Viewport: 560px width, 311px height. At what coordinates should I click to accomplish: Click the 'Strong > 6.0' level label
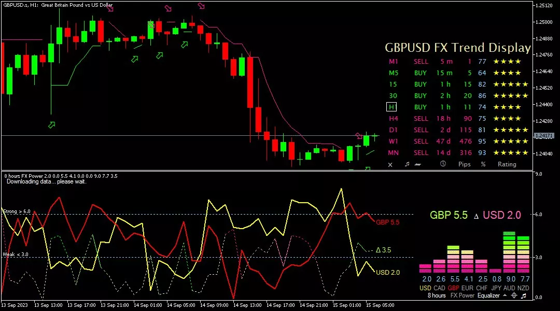click(17, 211)
